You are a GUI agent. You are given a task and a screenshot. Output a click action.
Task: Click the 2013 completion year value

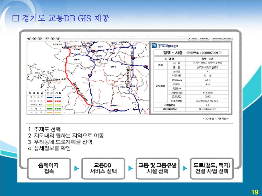point(208,96)
